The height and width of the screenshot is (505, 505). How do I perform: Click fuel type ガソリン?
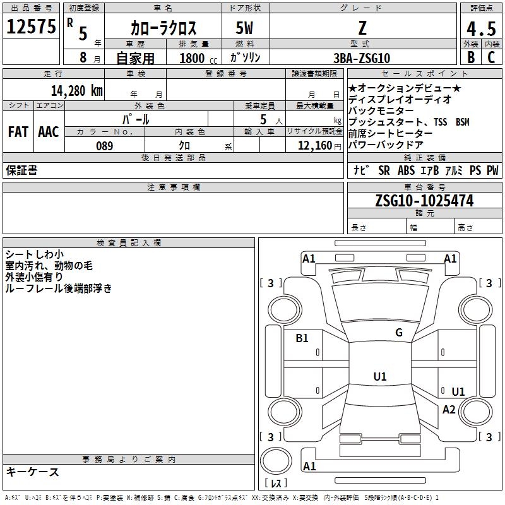245,57
